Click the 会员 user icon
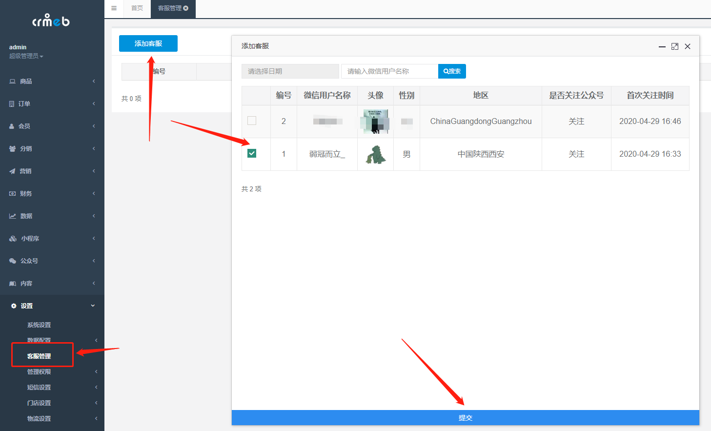This screenshot has width=711, height=431. (x=12, y=126)
